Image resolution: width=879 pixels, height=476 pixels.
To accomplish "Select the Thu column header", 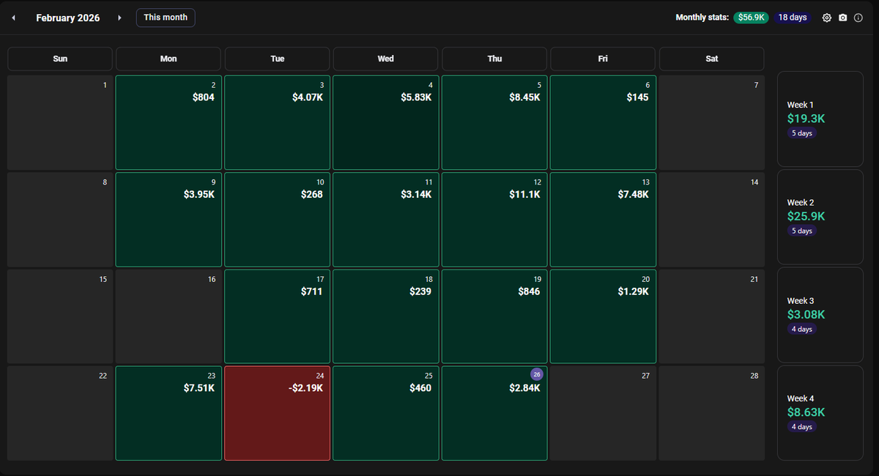I will tap(494, 59).
